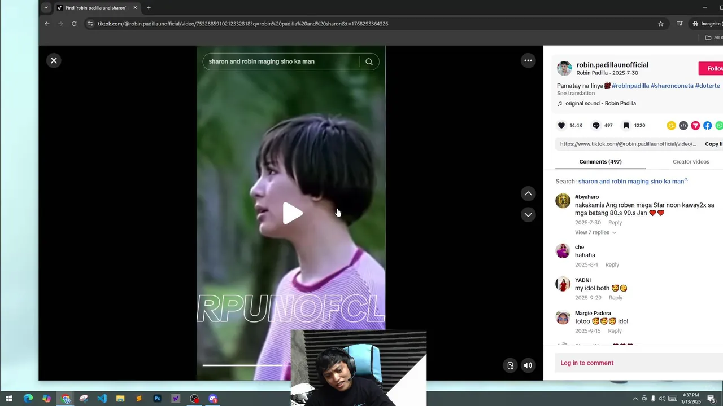Screen dimensions: 723x406
Task: Open the three-dot more options menu on the video
Action: tap(528, 60)
